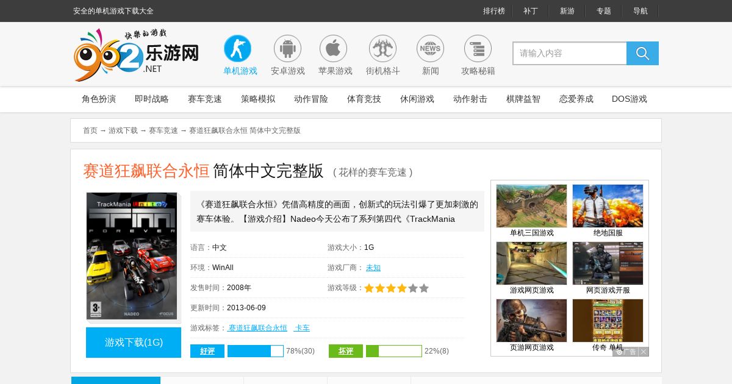
Task: Click the 未知 game publisher link
Action: (x=373, y=268)
